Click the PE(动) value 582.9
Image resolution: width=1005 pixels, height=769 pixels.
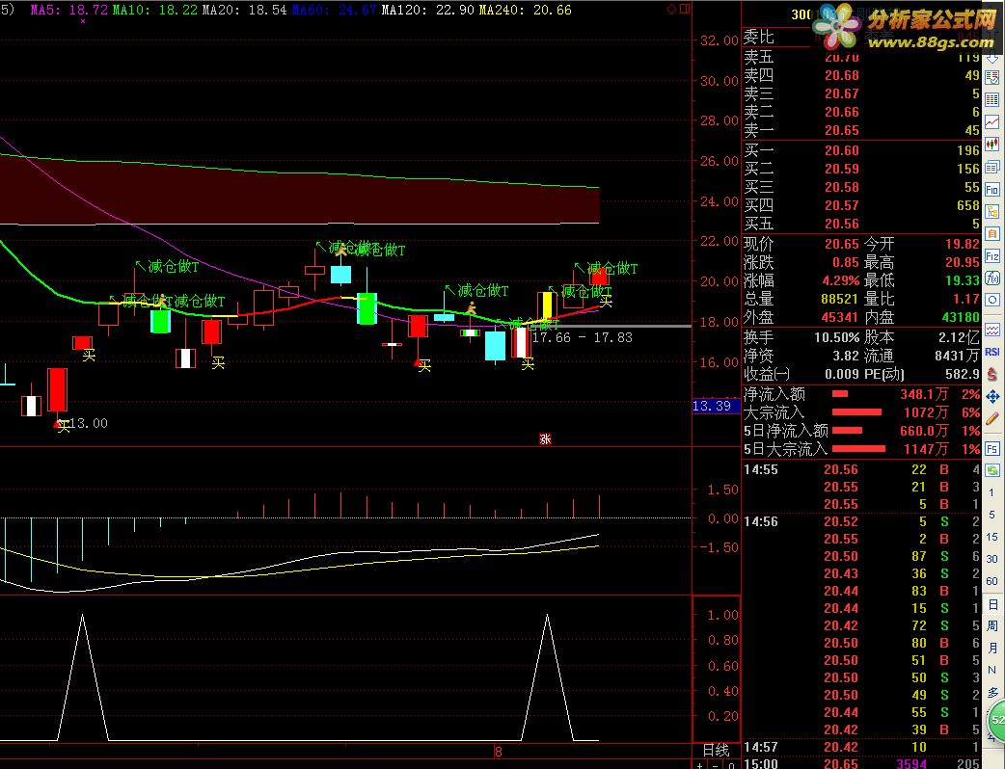coord(962,373)
